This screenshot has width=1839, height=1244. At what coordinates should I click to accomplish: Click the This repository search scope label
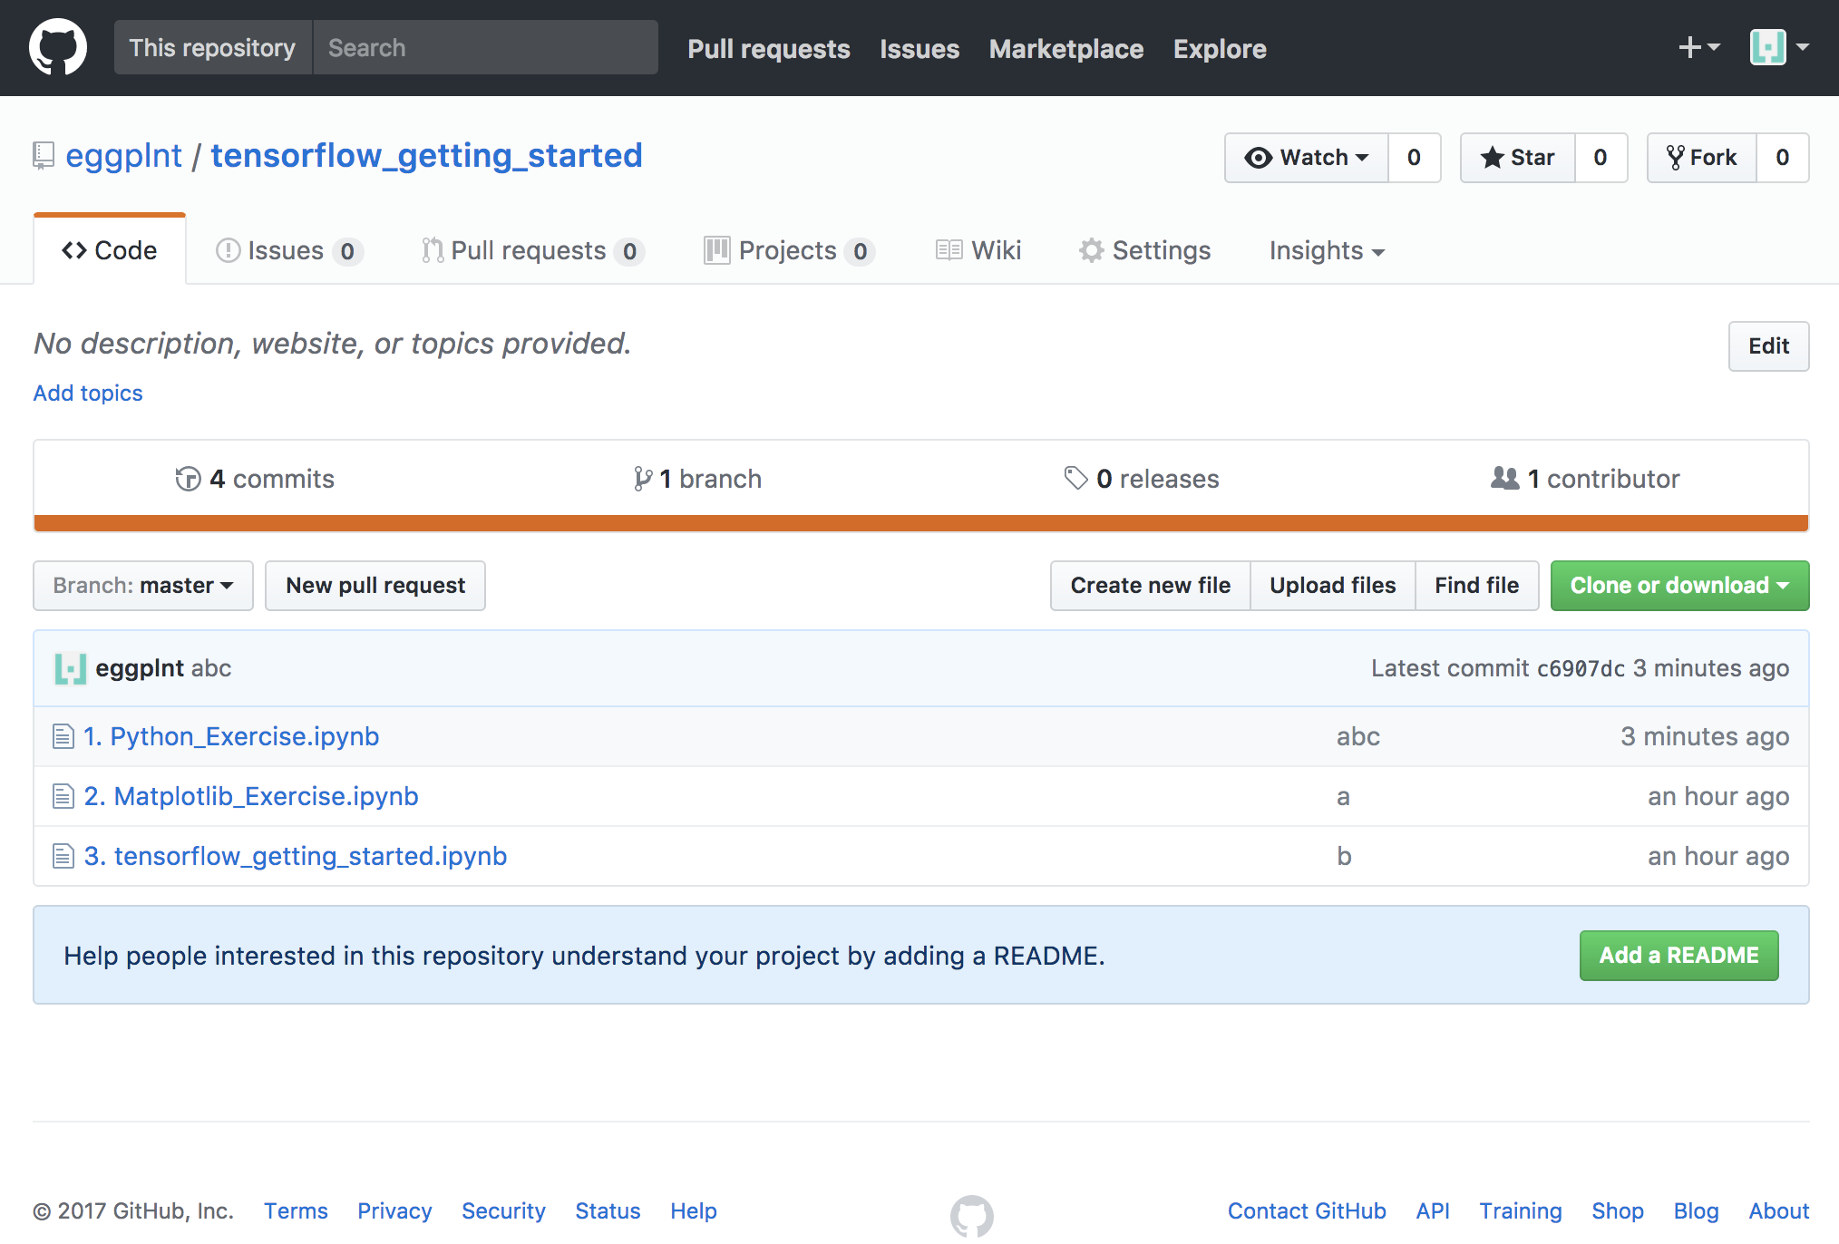point(212,47)
